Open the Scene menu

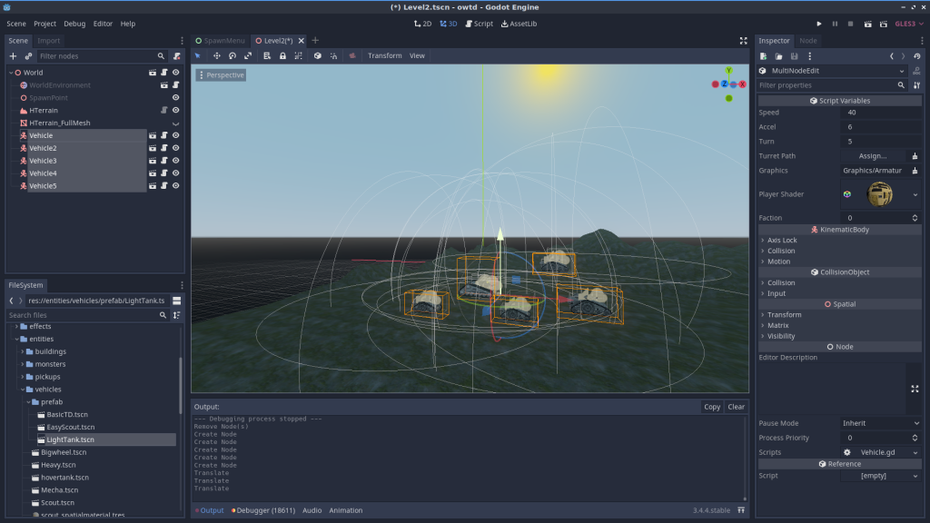(x=16, y=24)
